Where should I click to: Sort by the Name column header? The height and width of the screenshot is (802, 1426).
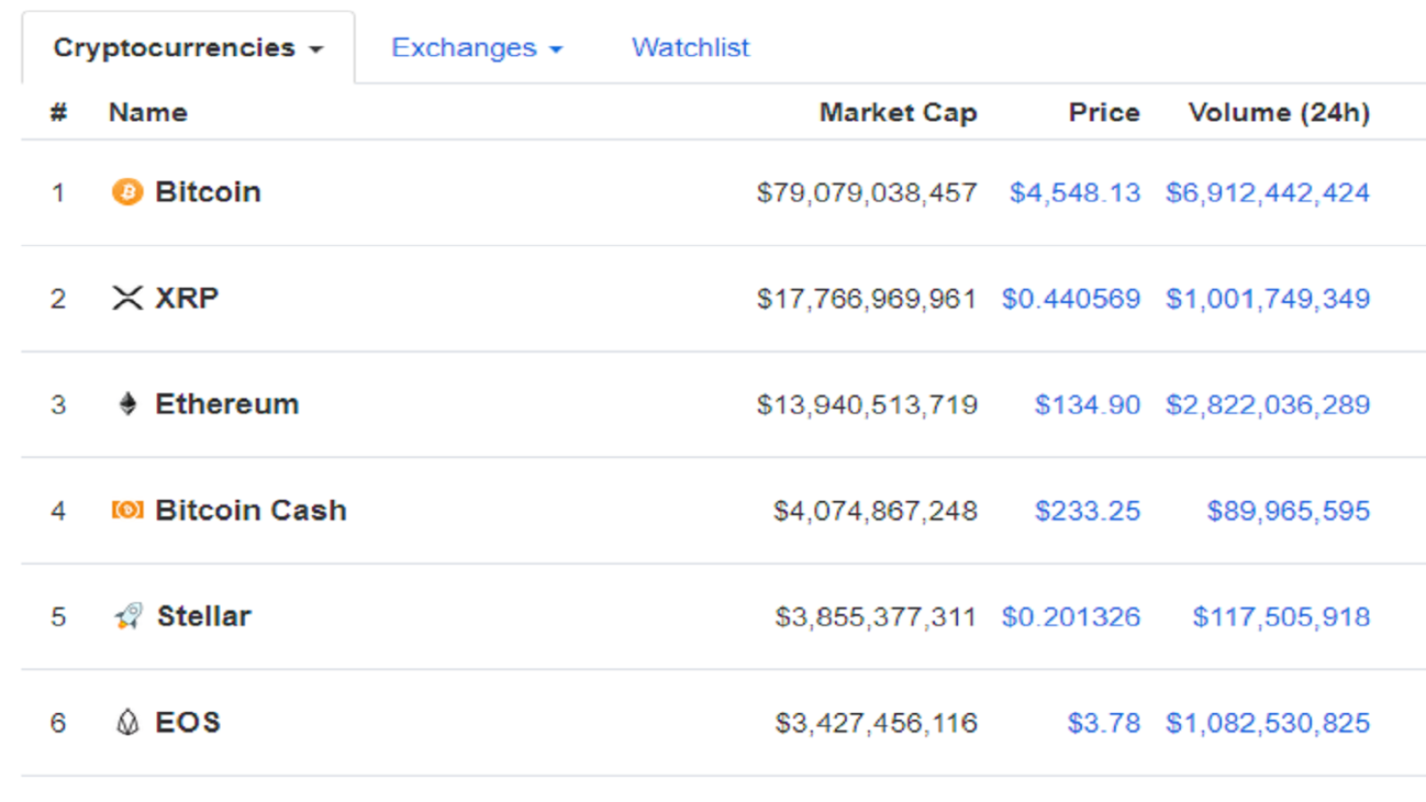[x=148, y=112]
